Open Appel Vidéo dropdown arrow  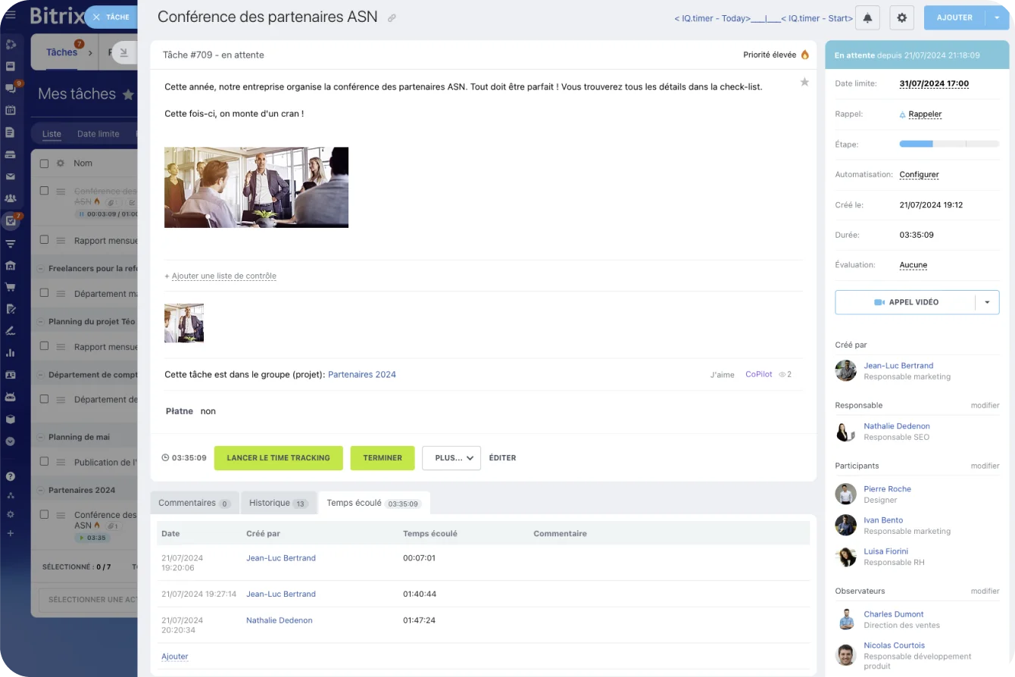coord(987,302)
